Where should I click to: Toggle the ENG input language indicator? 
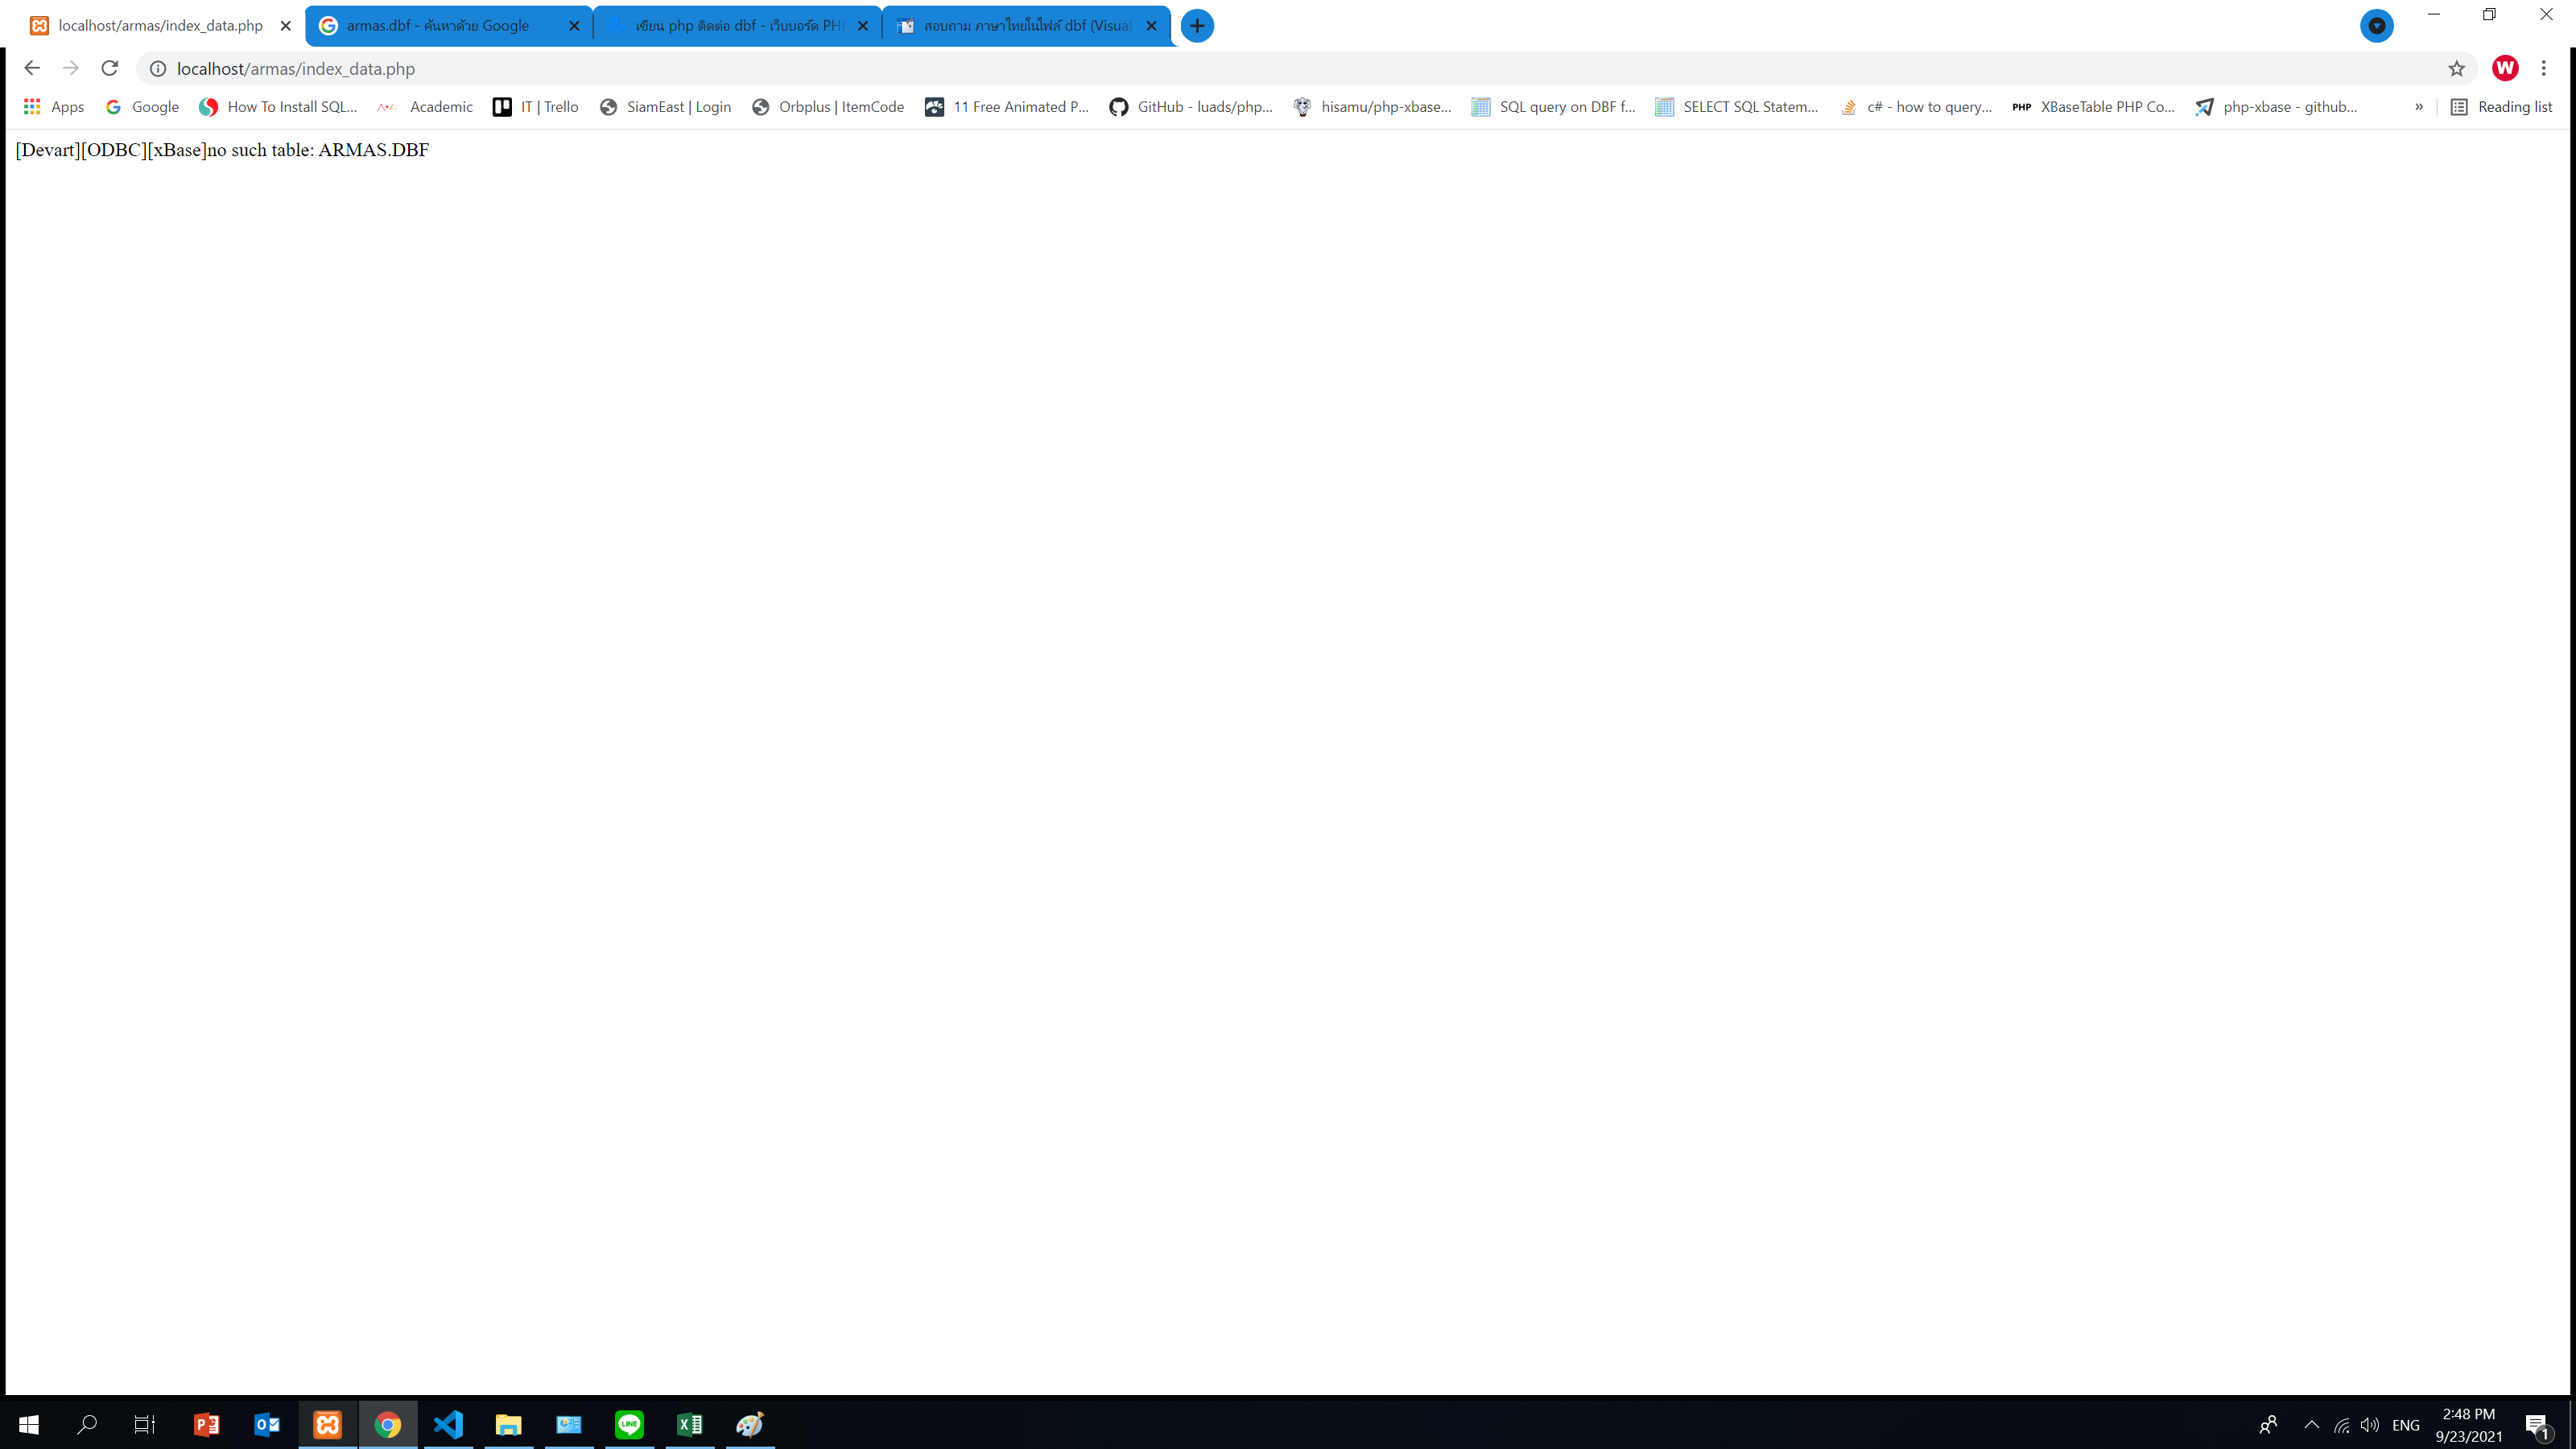[x=2406, y=1425]
